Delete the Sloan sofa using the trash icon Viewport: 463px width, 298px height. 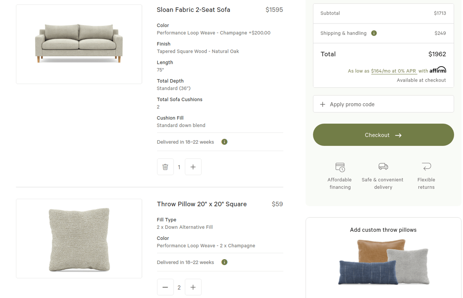pos(165,167)
